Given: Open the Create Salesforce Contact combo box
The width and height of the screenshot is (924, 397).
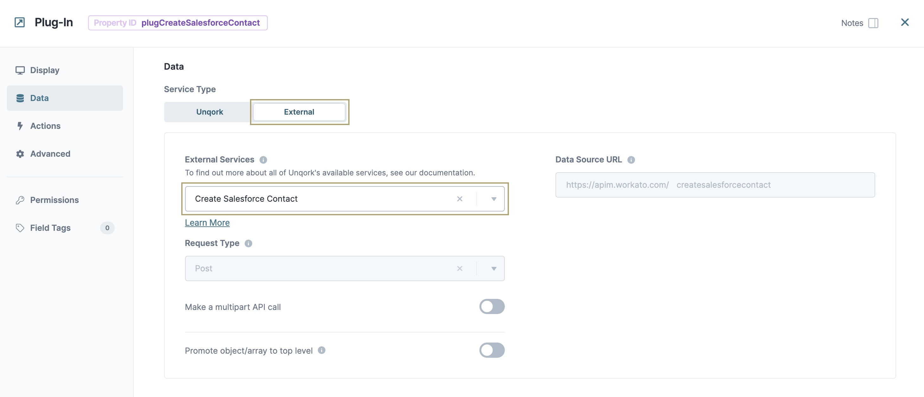Looking at the screenshot, I should pos(345,199).
